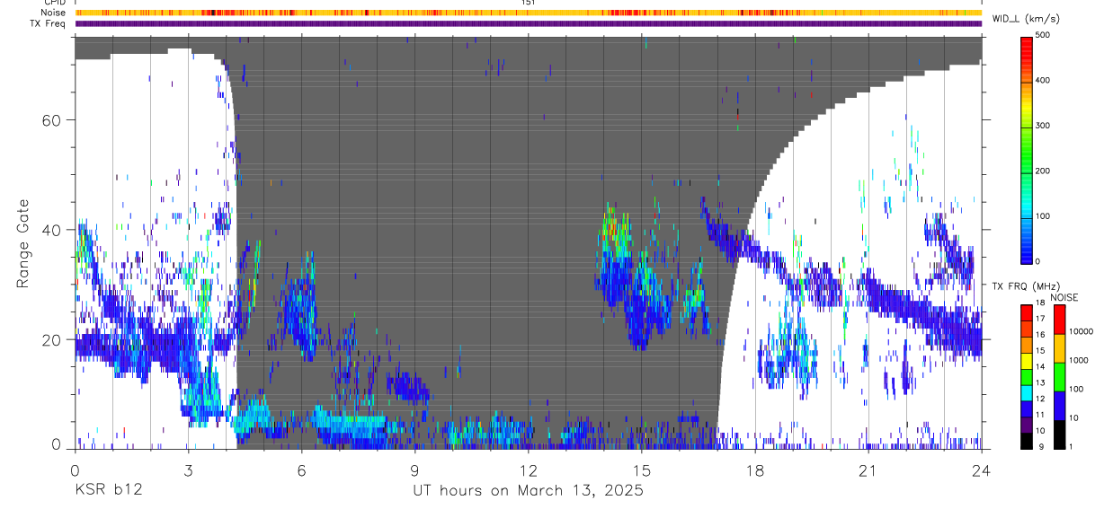Click the 18 label on TX FRQ scale
Image resolution: width=1104 pixels, height=509 pixels.
click(1042, 304)
